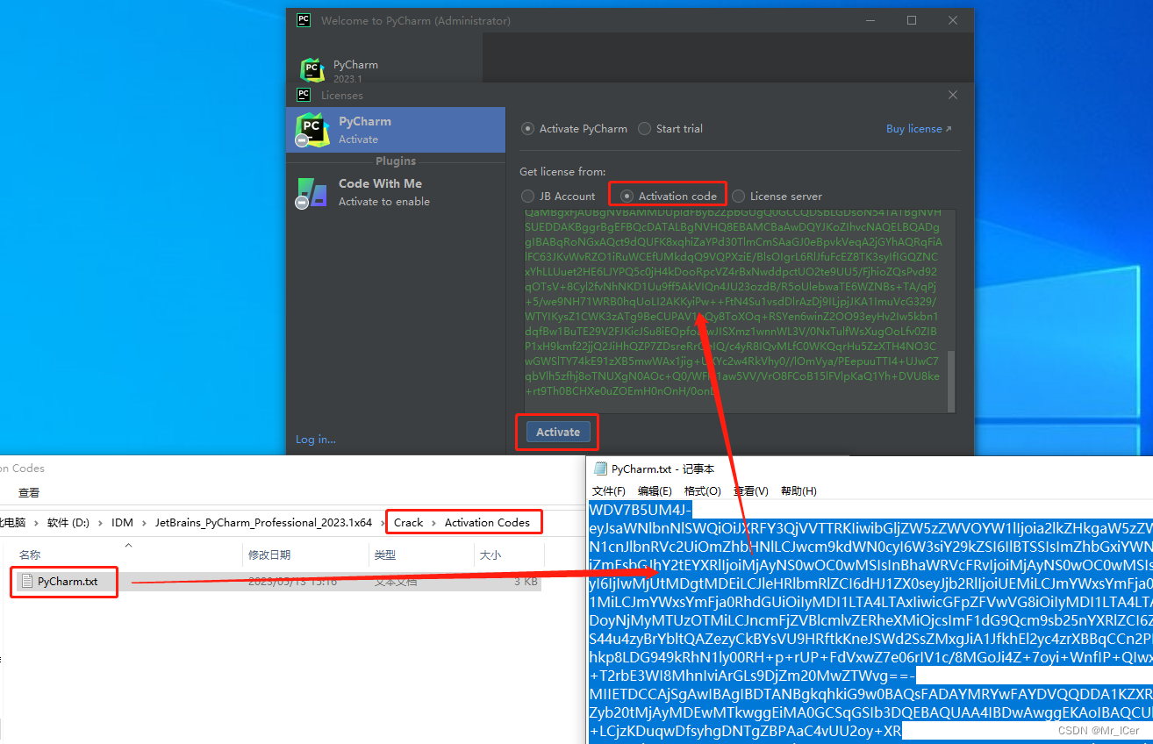Viewport: 1153px width, 744px height.
Task: Click the Activate button
Action: 558,432
